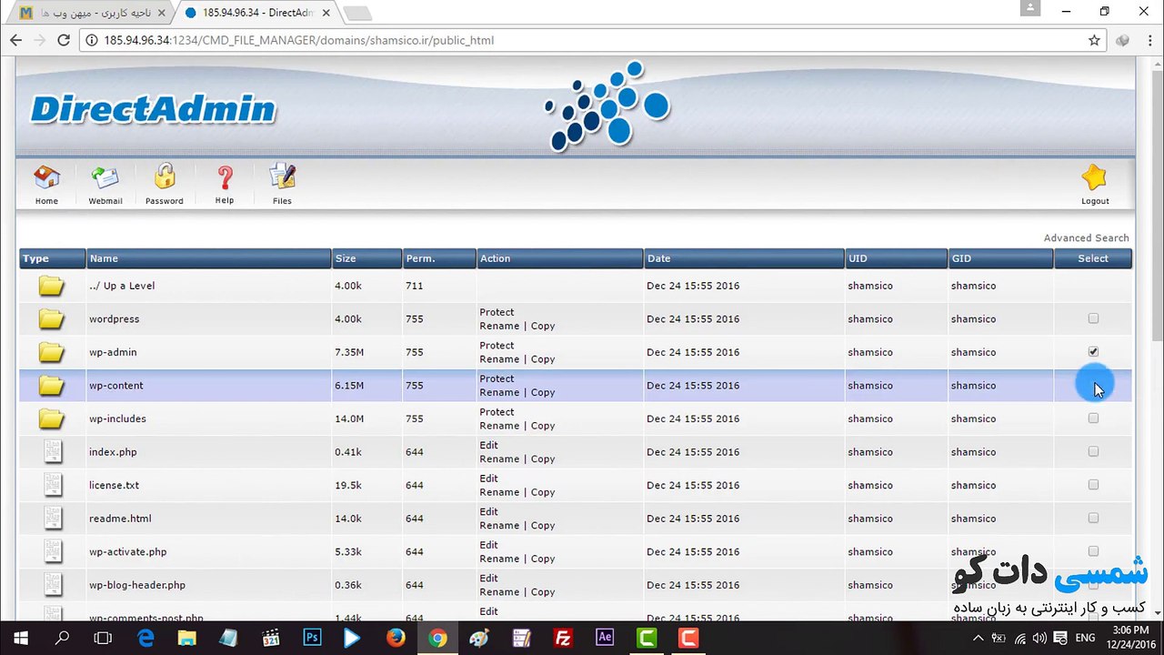1164x655 pixels.
Task: Click Edit for wp-blog-header.php
Action: click(488, 579)
